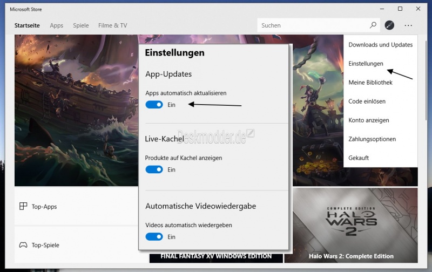Turn off Apps automatisch aktualisieren toggle
The height and width of the screenshot is (272, 432).
154,105
